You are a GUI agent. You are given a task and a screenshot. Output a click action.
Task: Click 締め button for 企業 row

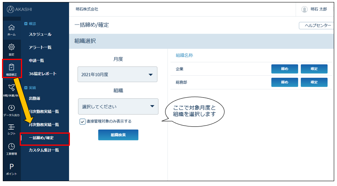click(284, 69)
